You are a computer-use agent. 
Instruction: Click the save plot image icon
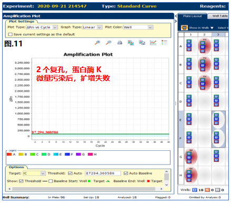[142, 43]
